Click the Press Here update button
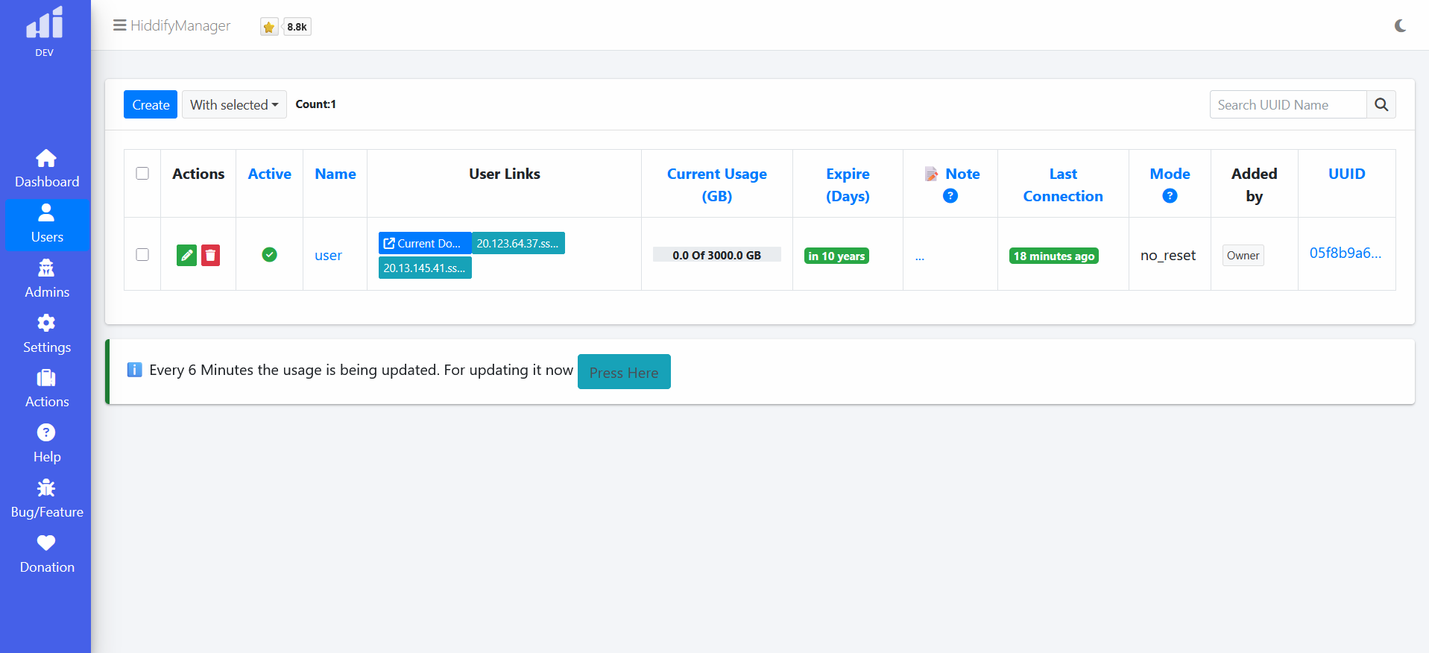 624,372
